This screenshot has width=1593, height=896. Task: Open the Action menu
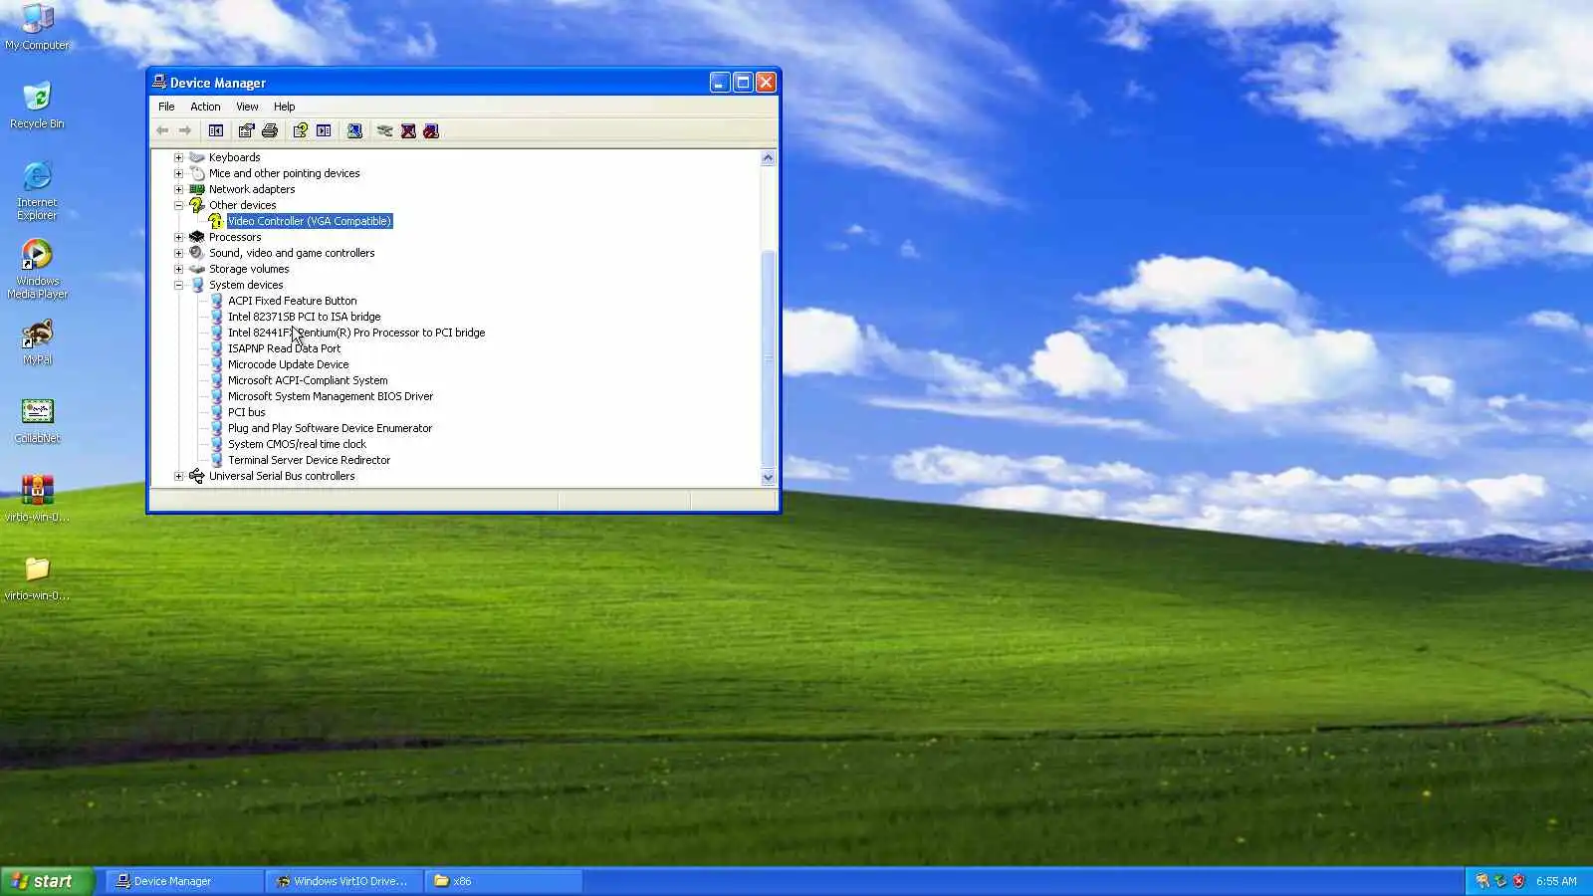point(205,107)
